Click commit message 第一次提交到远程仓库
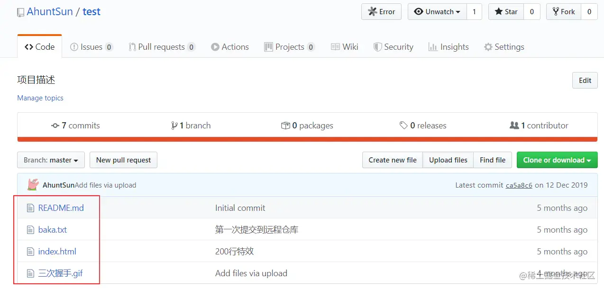This screenshot has height=289, width=604. coord(257,230)
